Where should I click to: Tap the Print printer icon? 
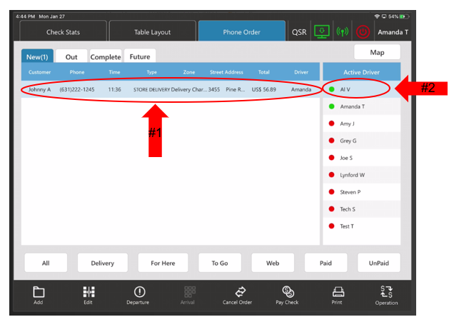point(338,292)
